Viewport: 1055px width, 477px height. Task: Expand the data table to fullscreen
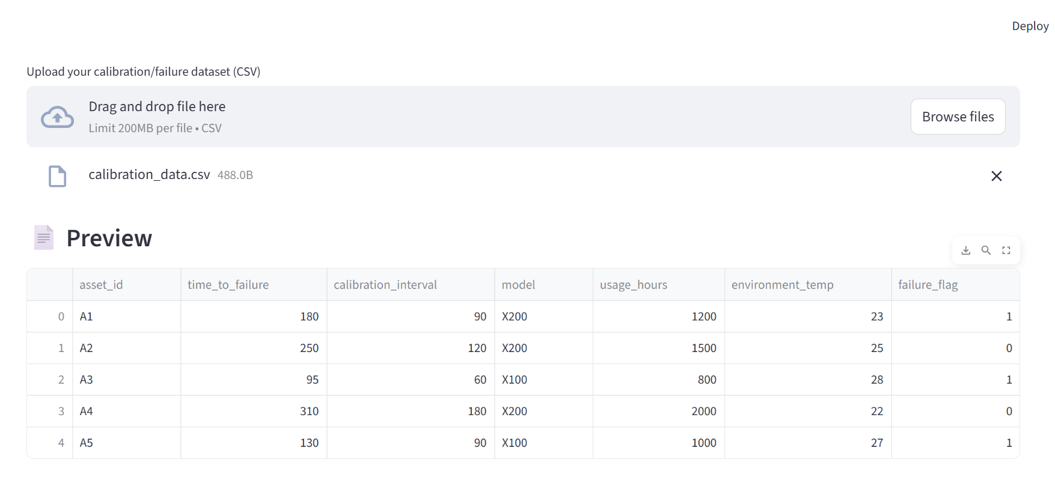point(1006,251)
